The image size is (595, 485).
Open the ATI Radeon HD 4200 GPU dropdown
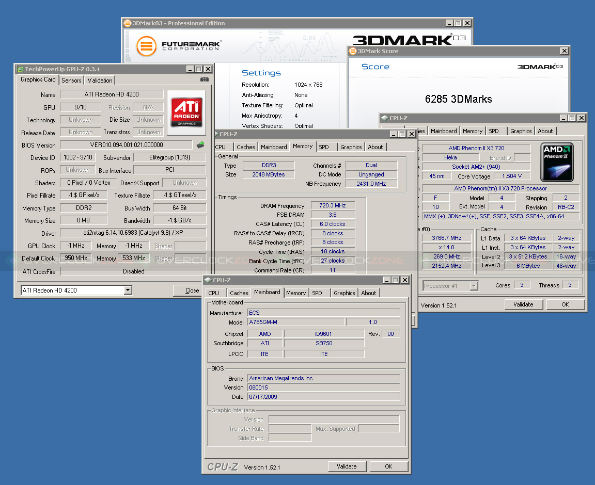pyautogui.click(x=128, y=290)
